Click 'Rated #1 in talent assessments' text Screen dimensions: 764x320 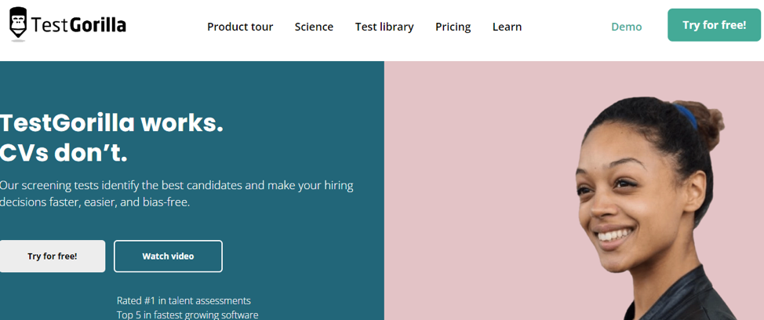tap(184, 300)
